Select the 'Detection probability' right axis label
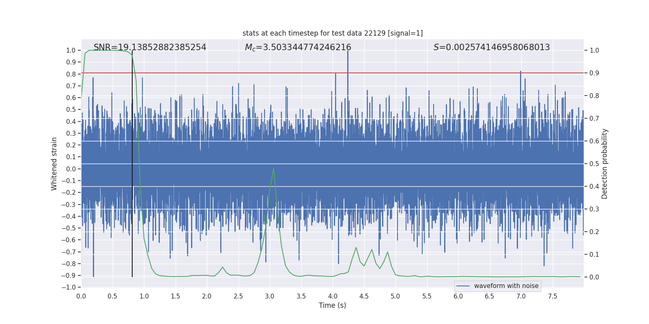649x324 pixels. pyautogui.click(x=604, y=164)
